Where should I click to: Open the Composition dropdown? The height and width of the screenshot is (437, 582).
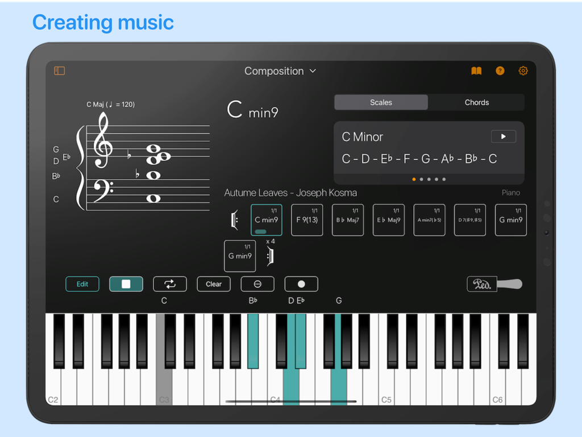280,71
